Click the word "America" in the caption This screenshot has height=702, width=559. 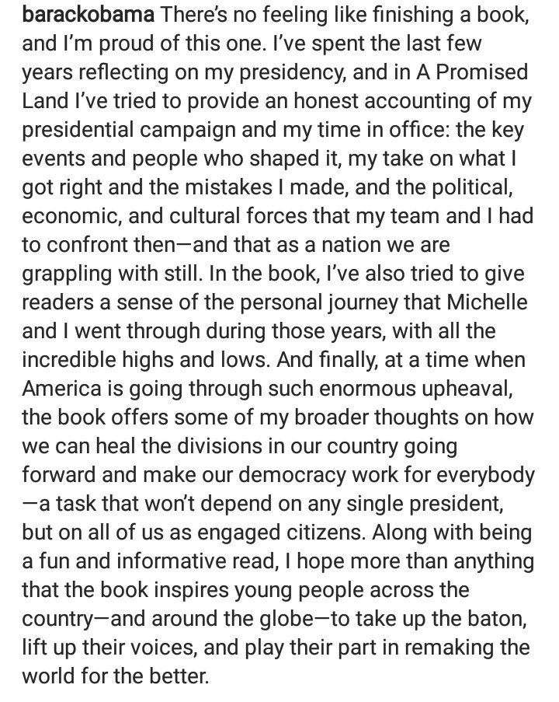click(x=61, y=388)
